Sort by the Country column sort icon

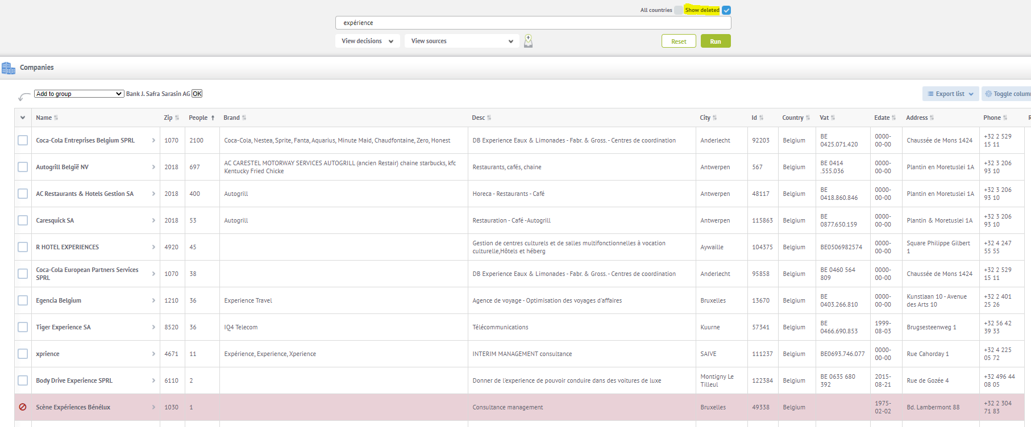click(808, 118)
